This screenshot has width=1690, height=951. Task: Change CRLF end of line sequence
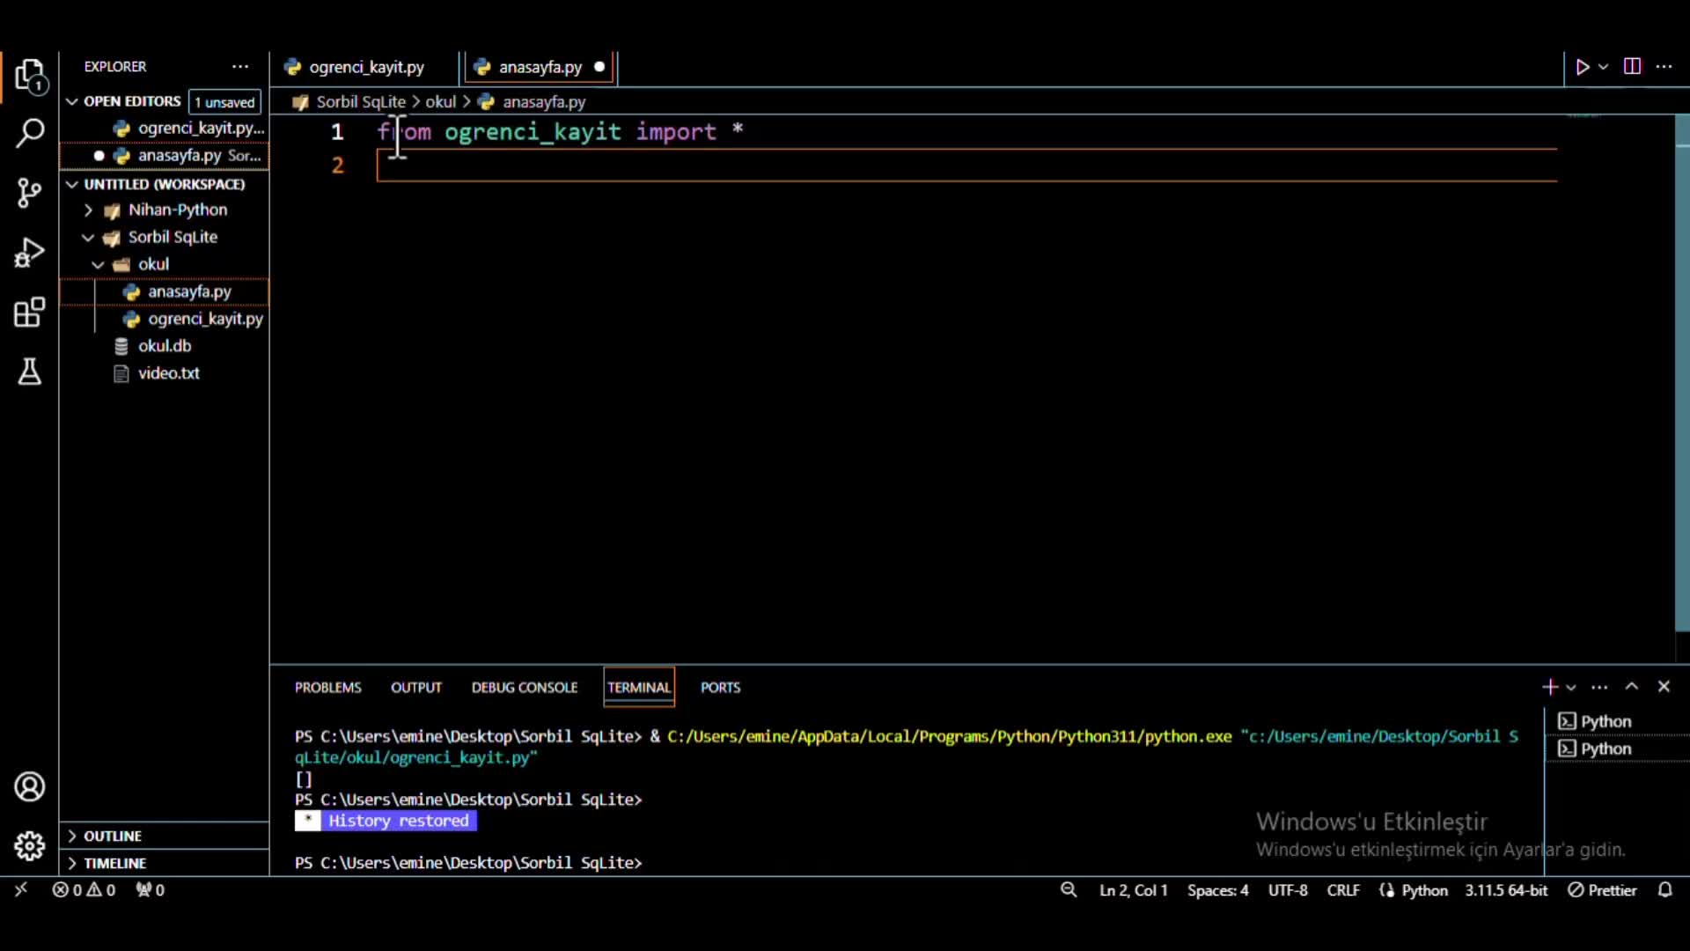1343,890
